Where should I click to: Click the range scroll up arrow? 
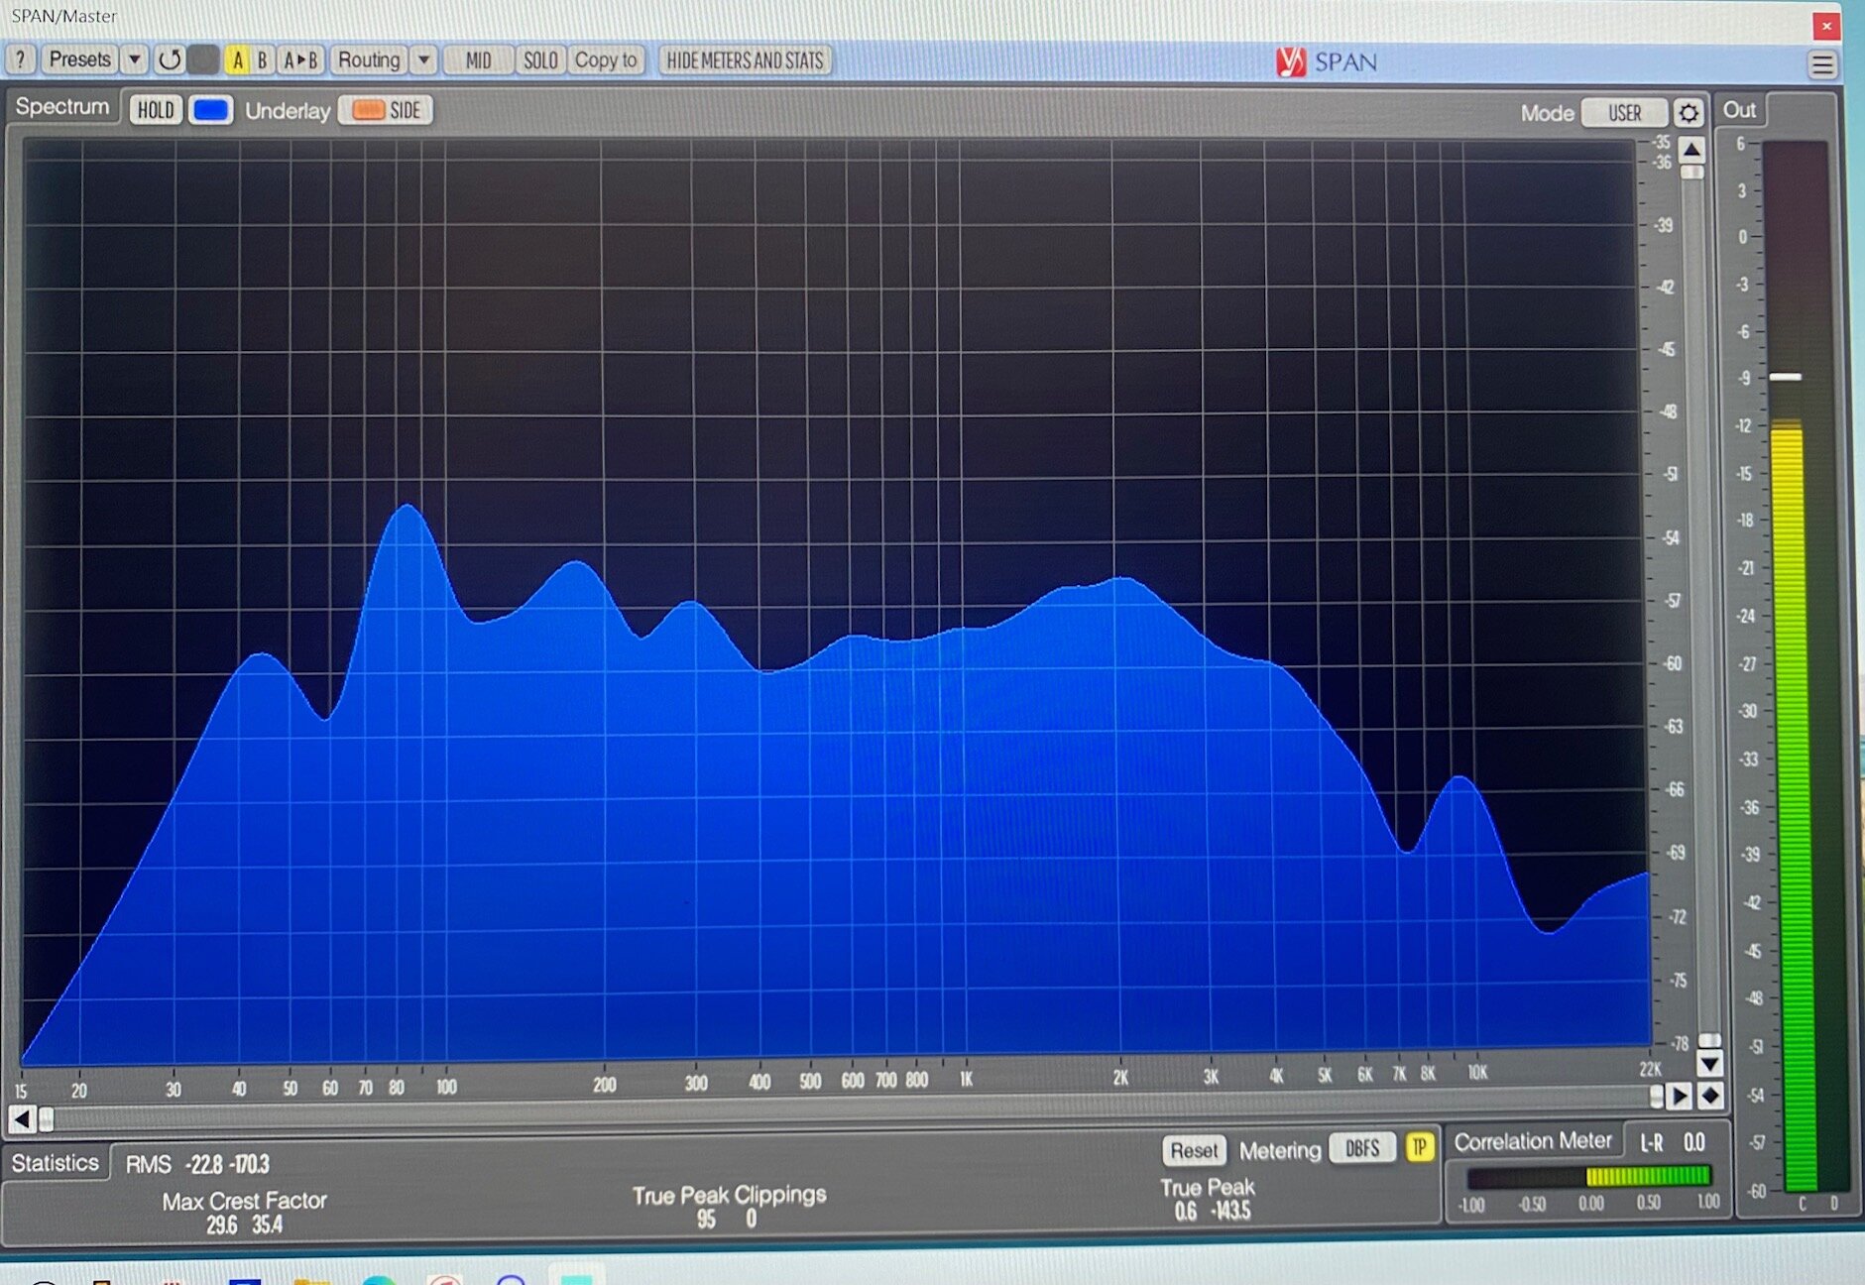pos(1692,150)
